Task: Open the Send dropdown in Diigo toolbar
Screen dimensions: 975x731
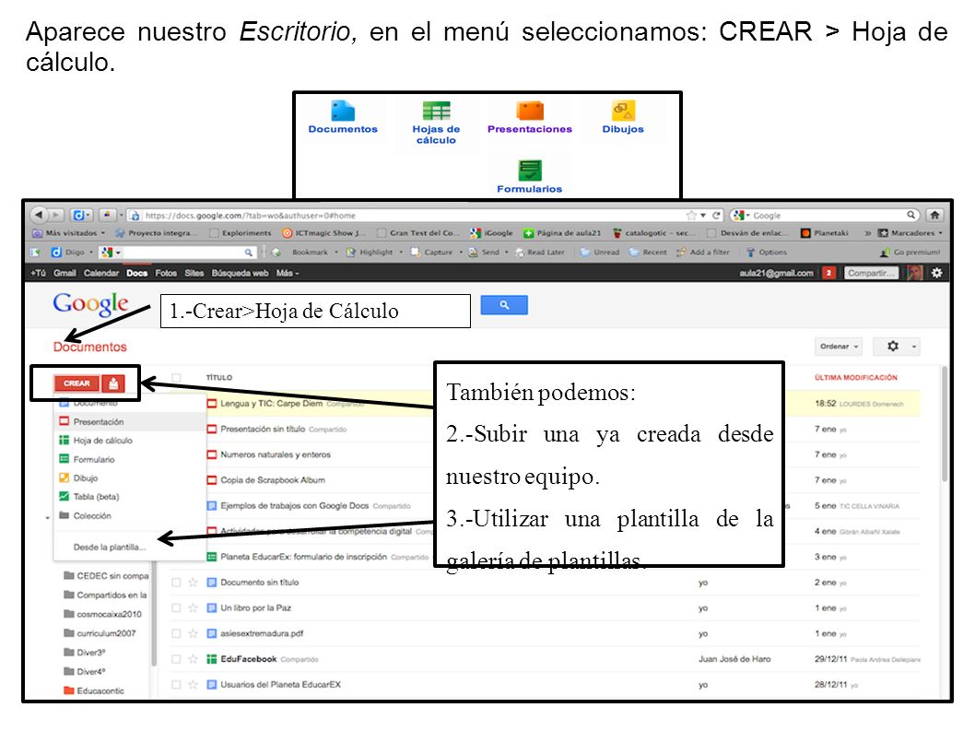Action: click(488, 252)
